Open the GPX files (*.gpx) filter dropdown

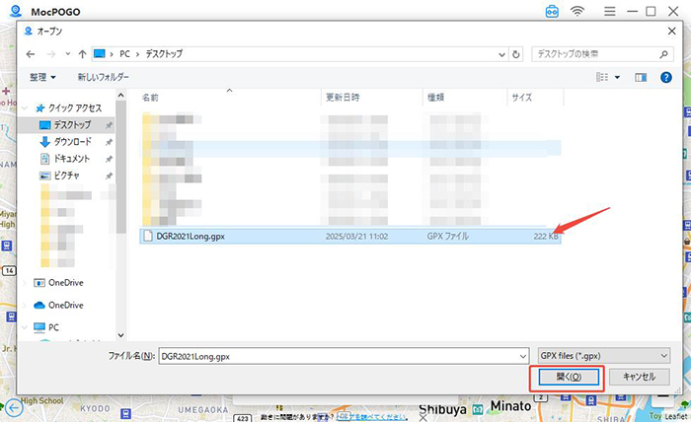[x=604, y=356]
